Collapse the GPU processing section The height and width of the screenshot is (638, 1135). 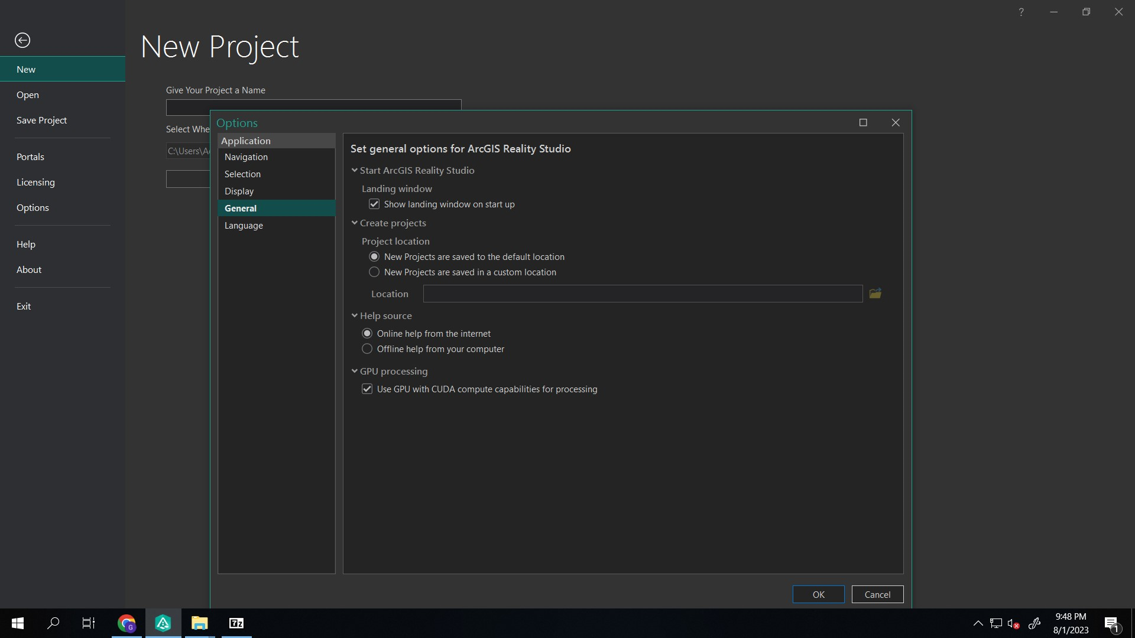355,371
